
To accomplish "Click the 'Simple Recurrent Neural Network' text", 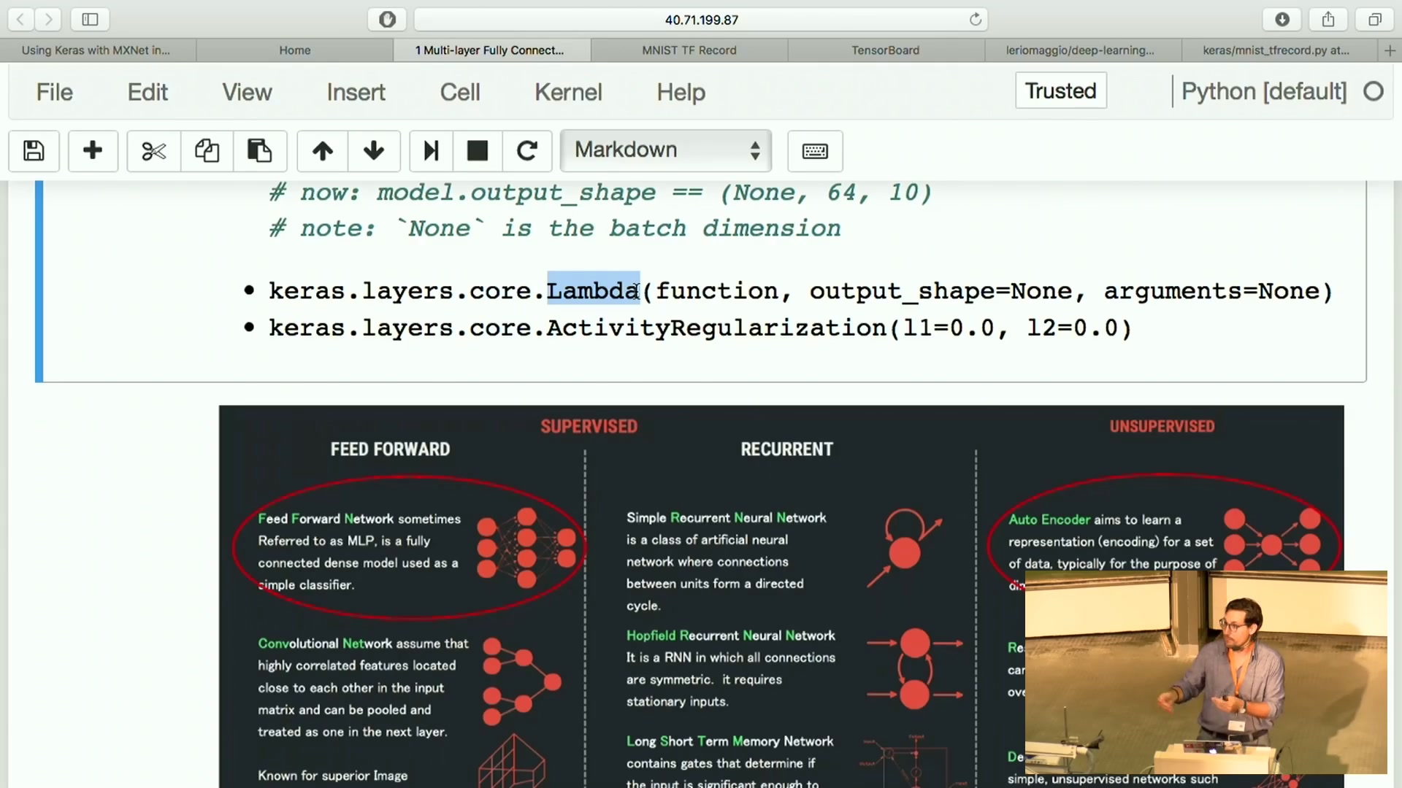I will pyautogui.click(x=726, y=517).
